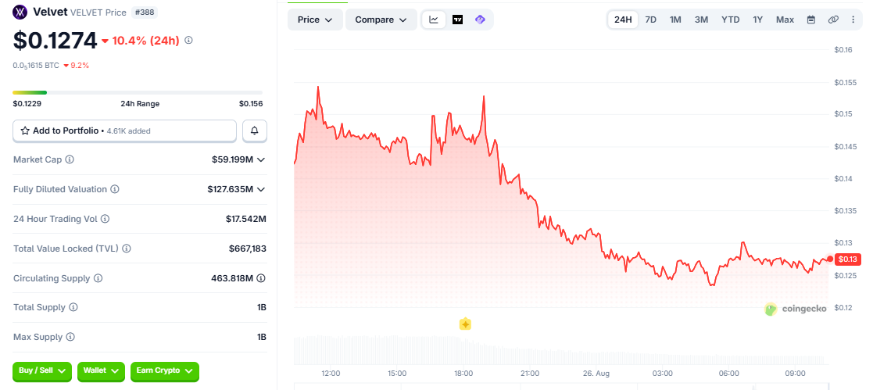
Task: Click the 0.0₅1615 BTC price text
Action: click(x=36, y=65)
